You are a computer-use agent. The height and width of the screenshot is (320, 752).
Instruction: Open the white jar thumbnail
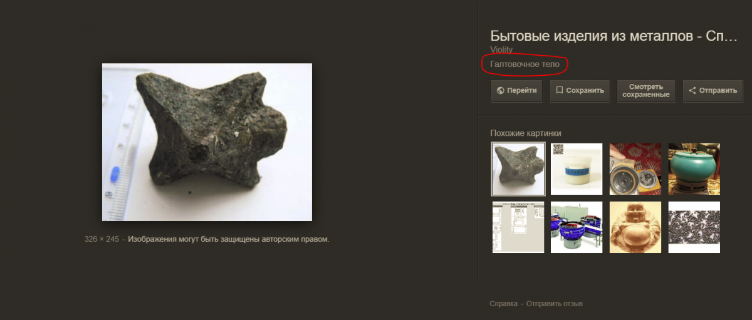577,169
